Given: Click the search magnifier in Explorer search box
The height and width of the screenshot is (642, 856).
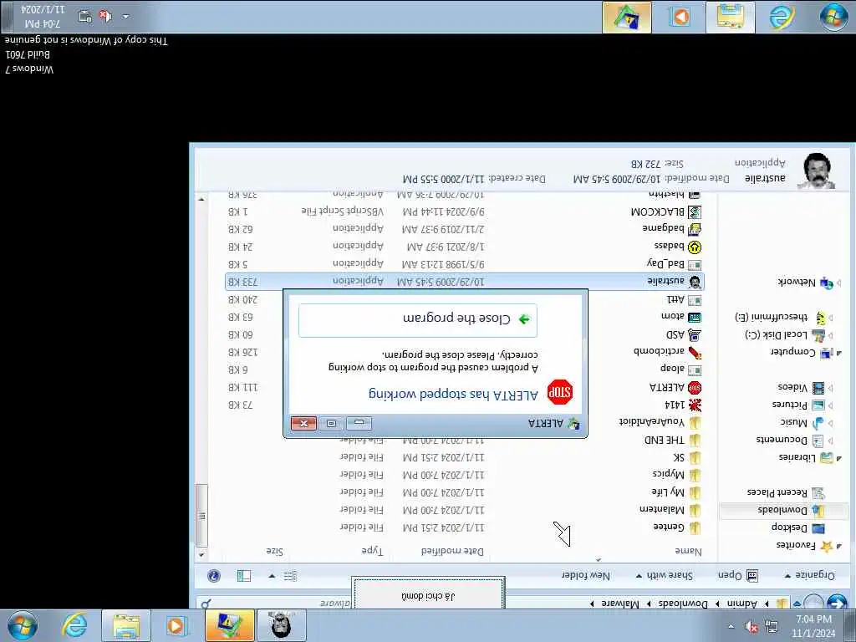Looking at the screenshot, I should [206, 604].
